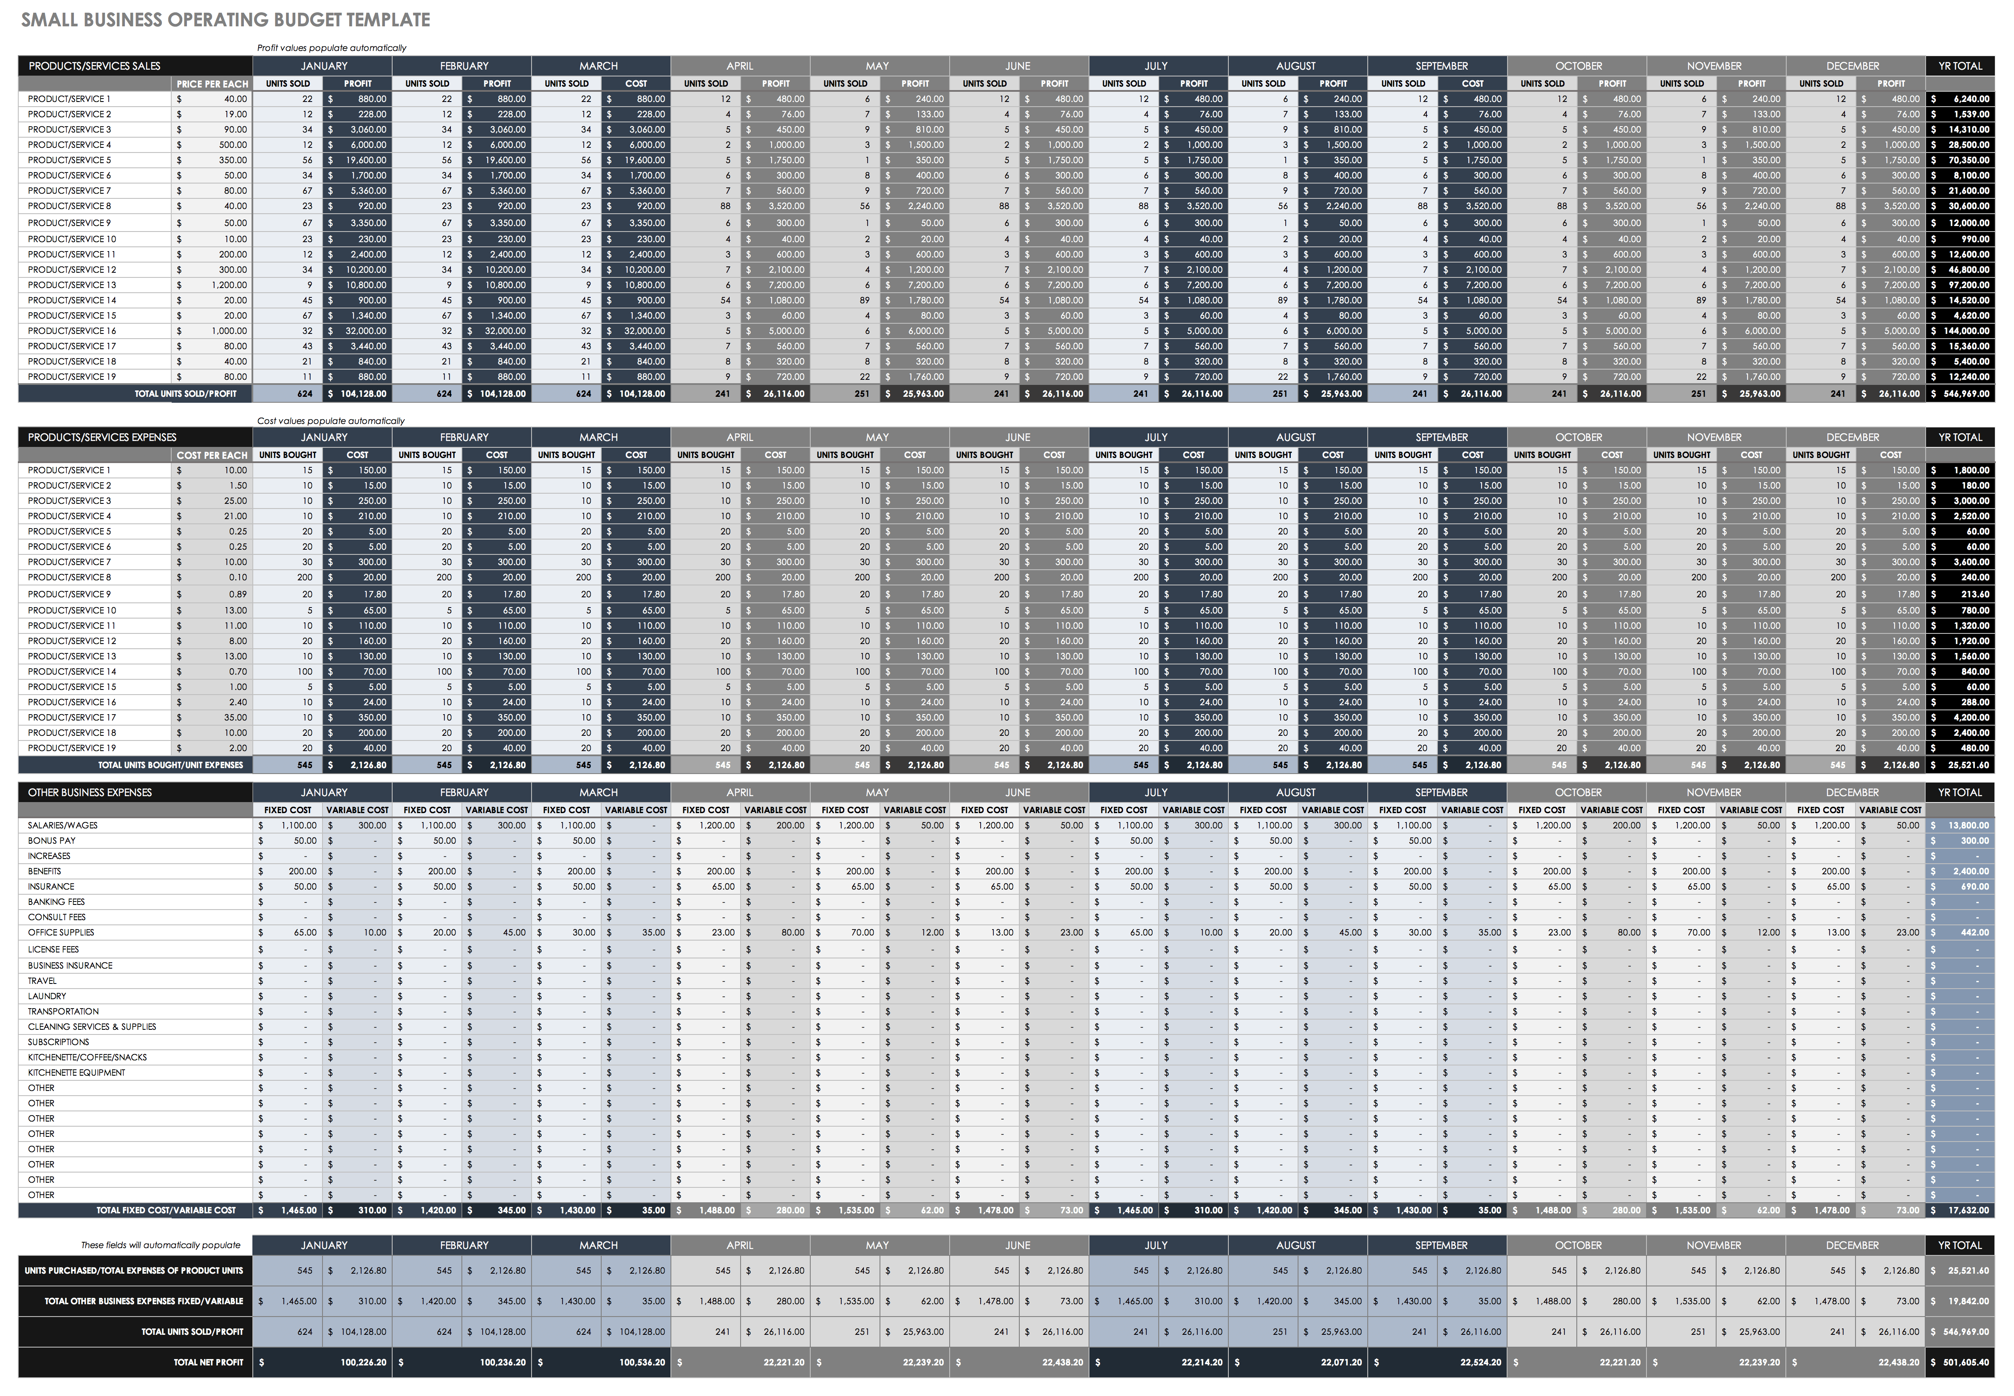Click the January net profit 100,226.20

(x=323, y=1363)
